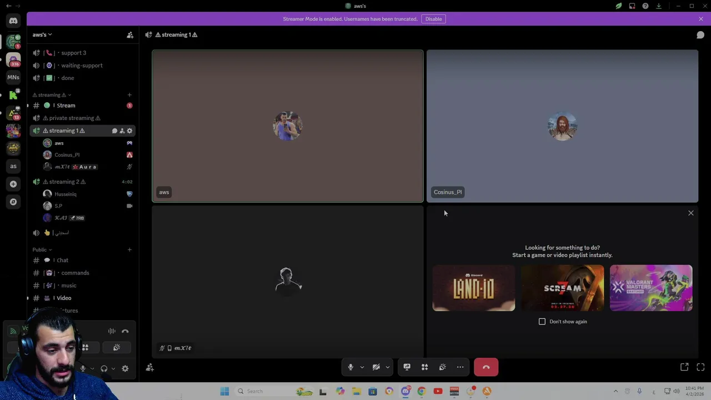The width and height of the screenshot is (711, 400).
Task: Show chat panel in call header
Action: pos(700,34)
